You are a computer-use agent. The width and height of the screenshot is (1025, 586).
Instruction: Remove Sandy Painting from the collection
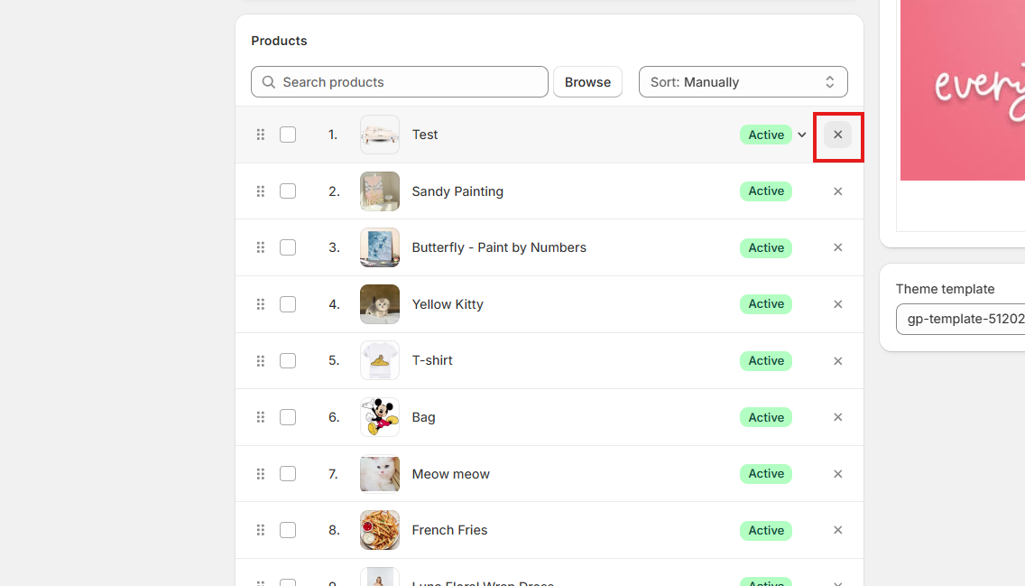837,191
